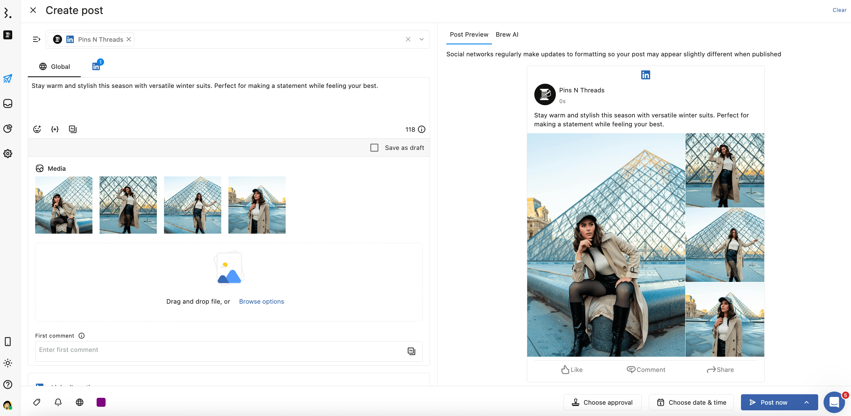
Task: Remove the Pins N Threads account chip
Action: (129, 39)
